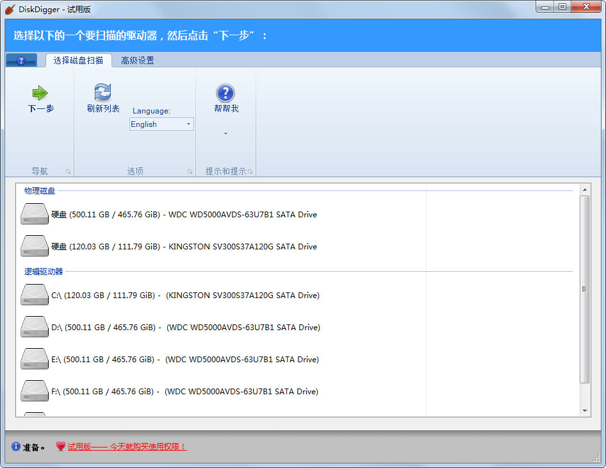Viewport: 606px width, 468px height.
Task: Maximize the DiskDigger window
Action: click(x=562, y=6)
